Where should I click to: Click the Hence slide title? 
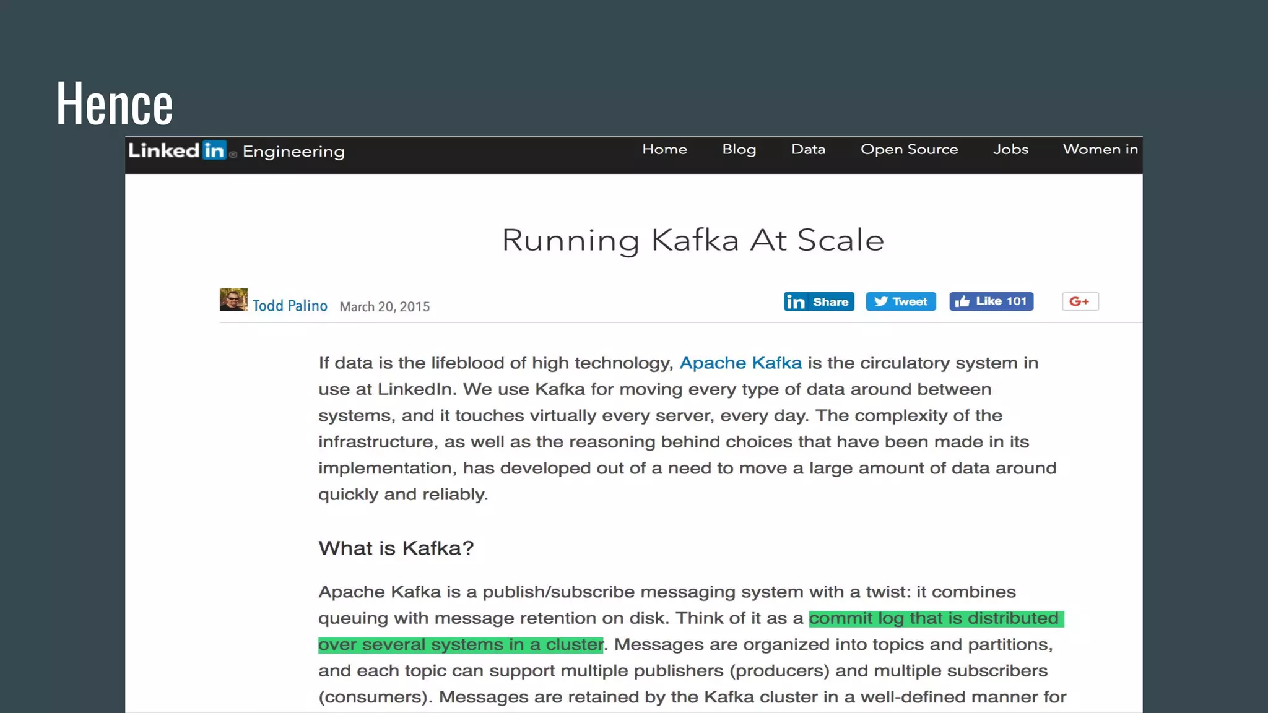click(115, 103)
